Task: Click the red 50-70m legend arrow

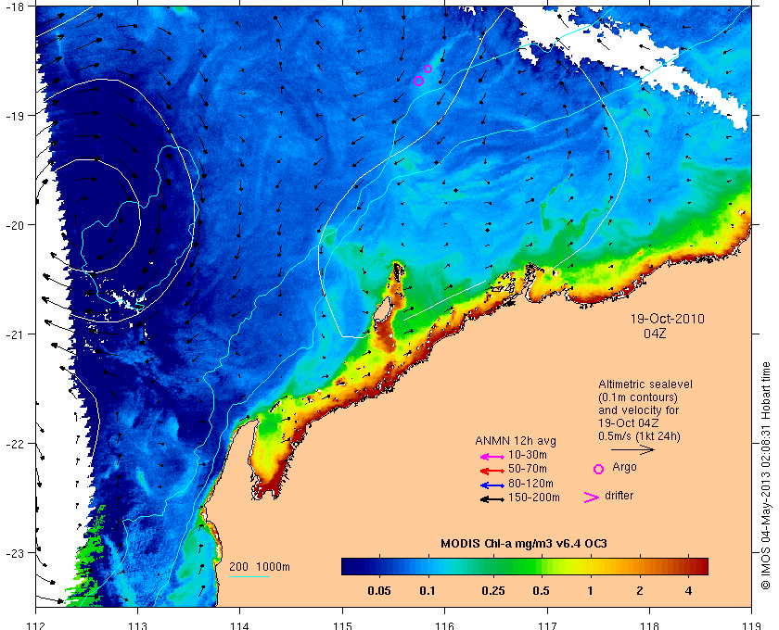Action: pyautogui.click(x=492, y=471)
